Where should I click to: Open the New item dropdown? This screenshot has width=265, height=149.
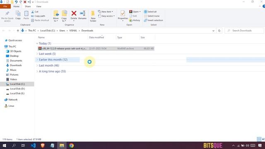pos(106,12)
